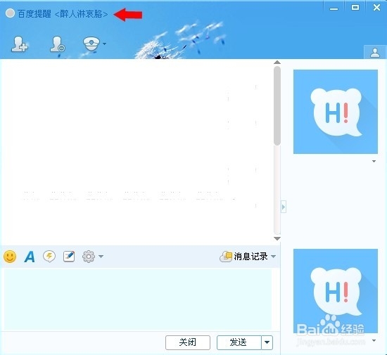The image size is (387, 355).
Task: Open the emoji smiley picker
Action: click(x=10, y=257)
